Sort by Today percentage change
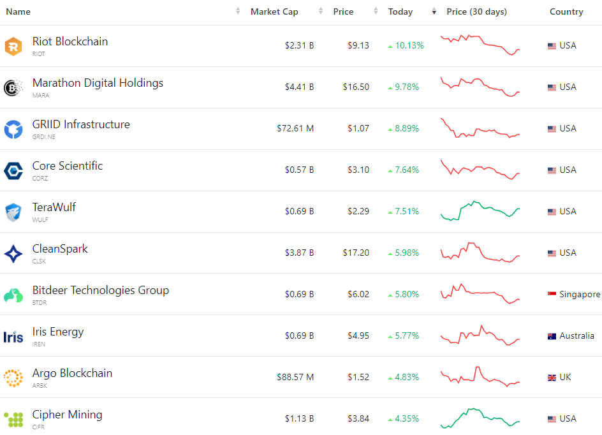602x435 pixels. [x=400, y=11]
